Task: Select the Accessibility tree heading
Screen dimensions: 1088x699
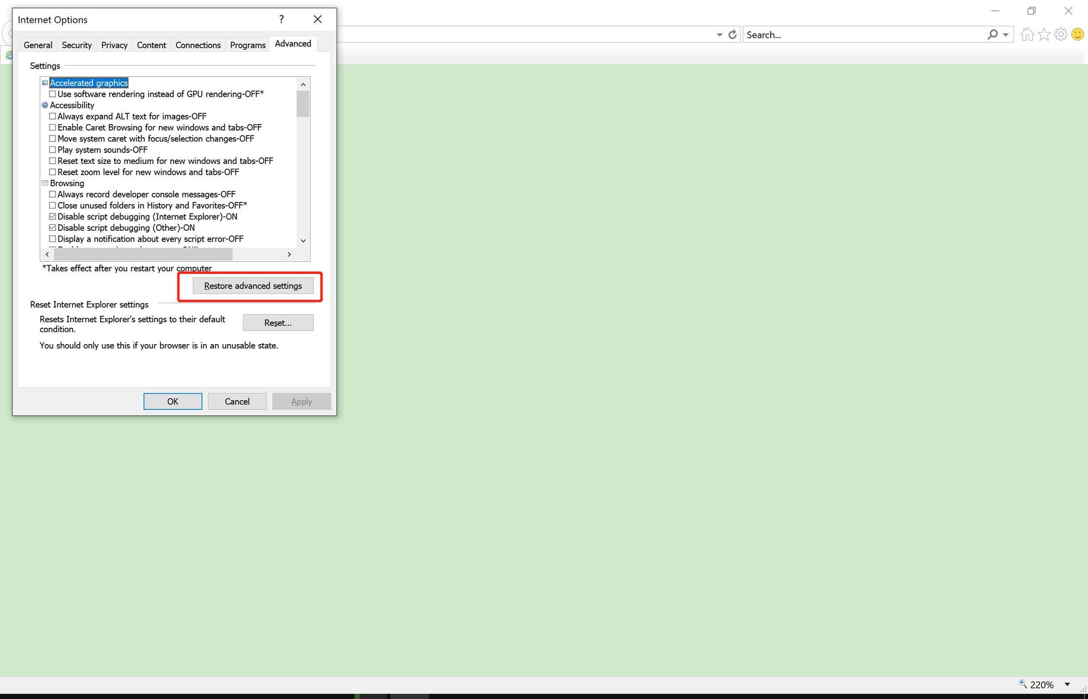Action: [x=72, y=105]
